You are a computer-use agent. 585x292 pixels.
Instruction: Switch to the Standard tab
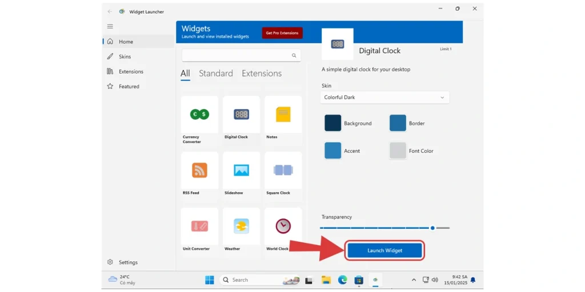tap(215, 74)
